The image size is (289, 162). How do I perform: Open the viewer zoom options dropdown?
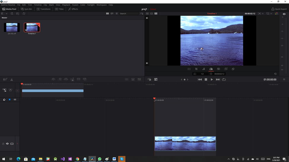(x=263, y=14)
